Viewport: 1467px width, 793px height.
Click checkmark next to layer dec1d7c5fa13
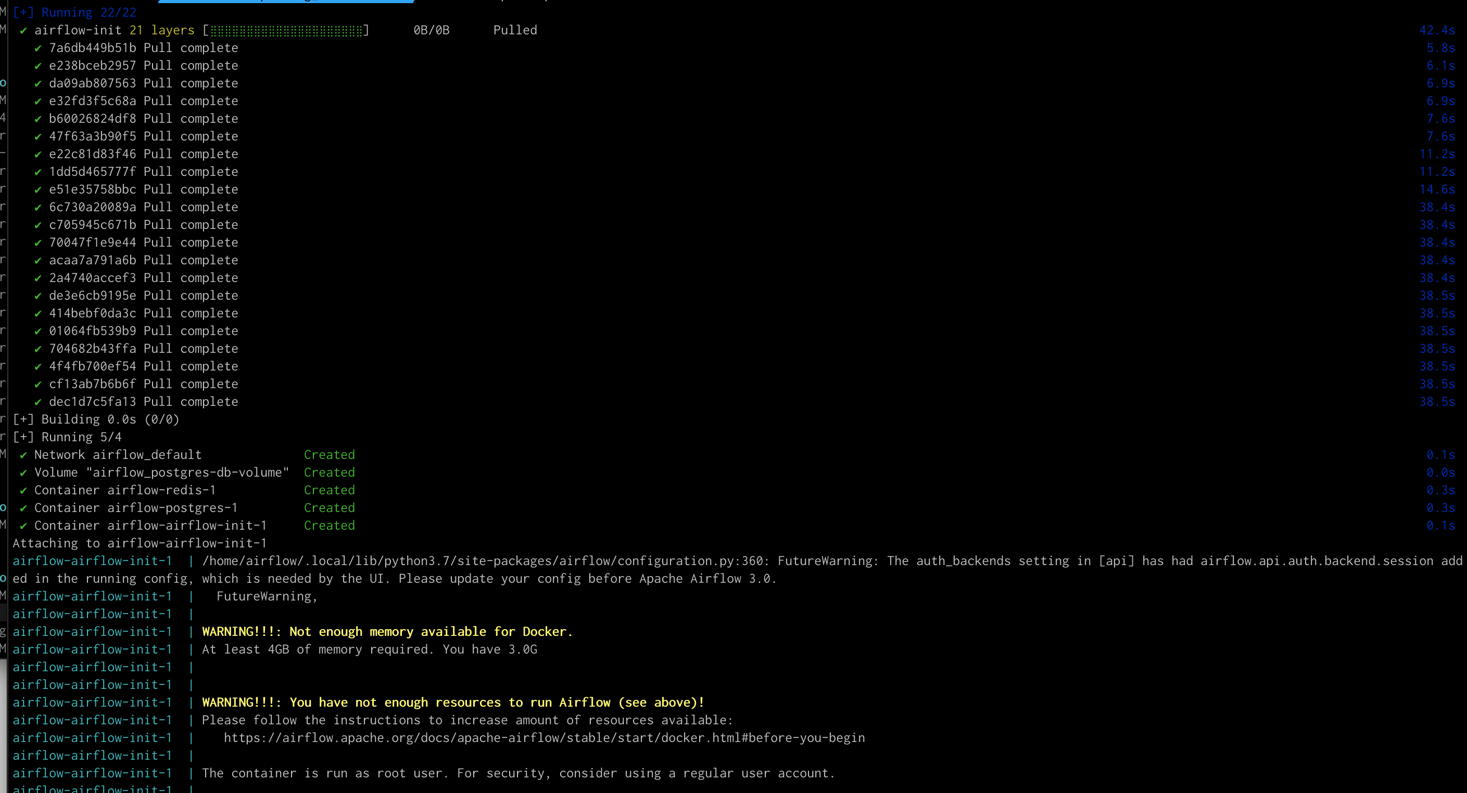(37, 402)
